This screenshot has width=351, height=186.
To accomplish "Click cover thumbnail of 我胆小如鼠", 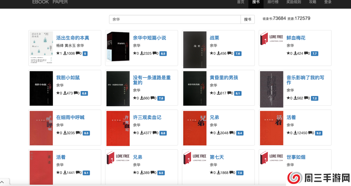I will click(x=41, y=88).
